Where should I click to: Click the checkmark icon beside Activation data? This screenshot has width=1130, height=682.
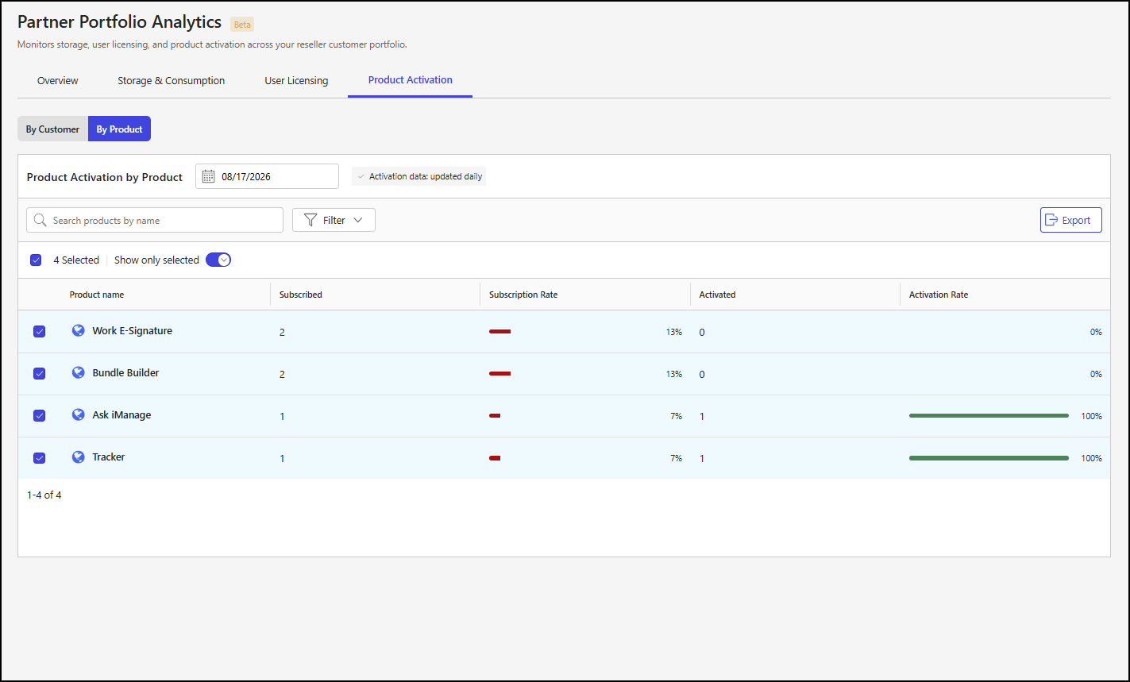(361, 176)
